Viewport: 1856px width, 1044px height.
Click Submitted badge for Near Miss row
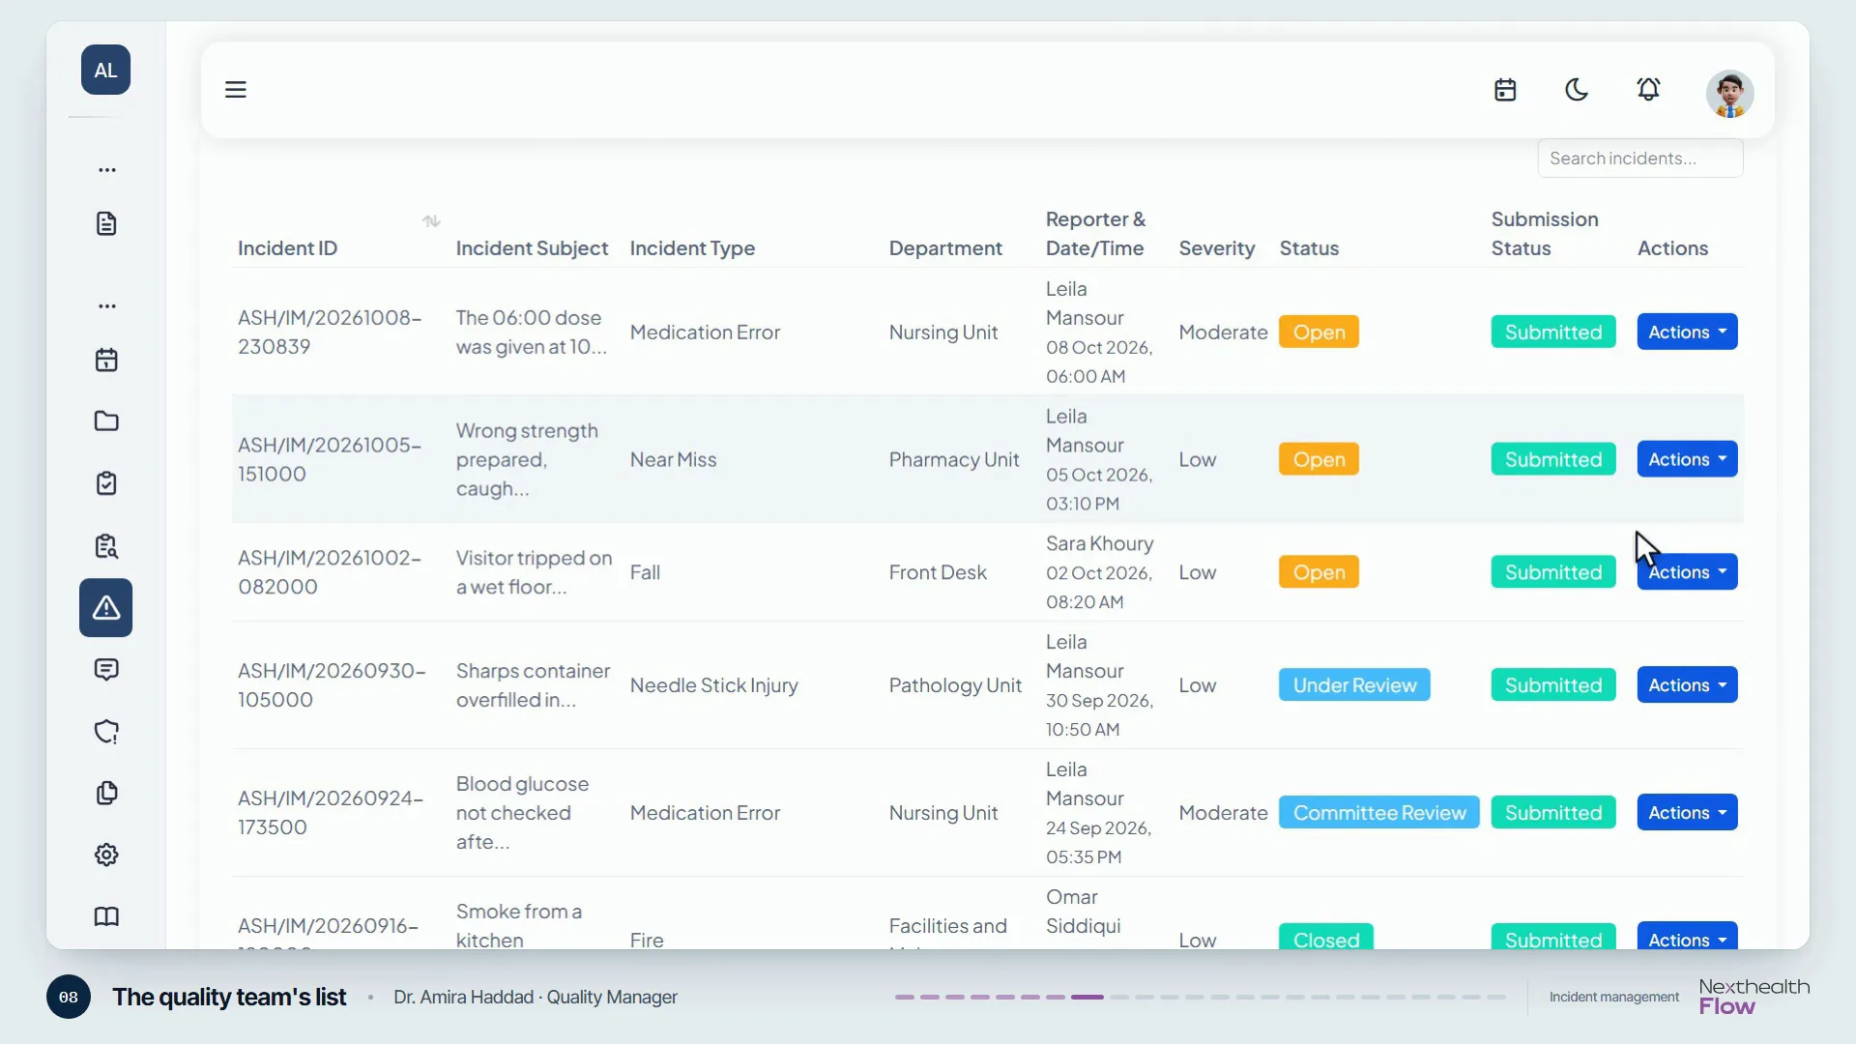tap(1553, 459)
